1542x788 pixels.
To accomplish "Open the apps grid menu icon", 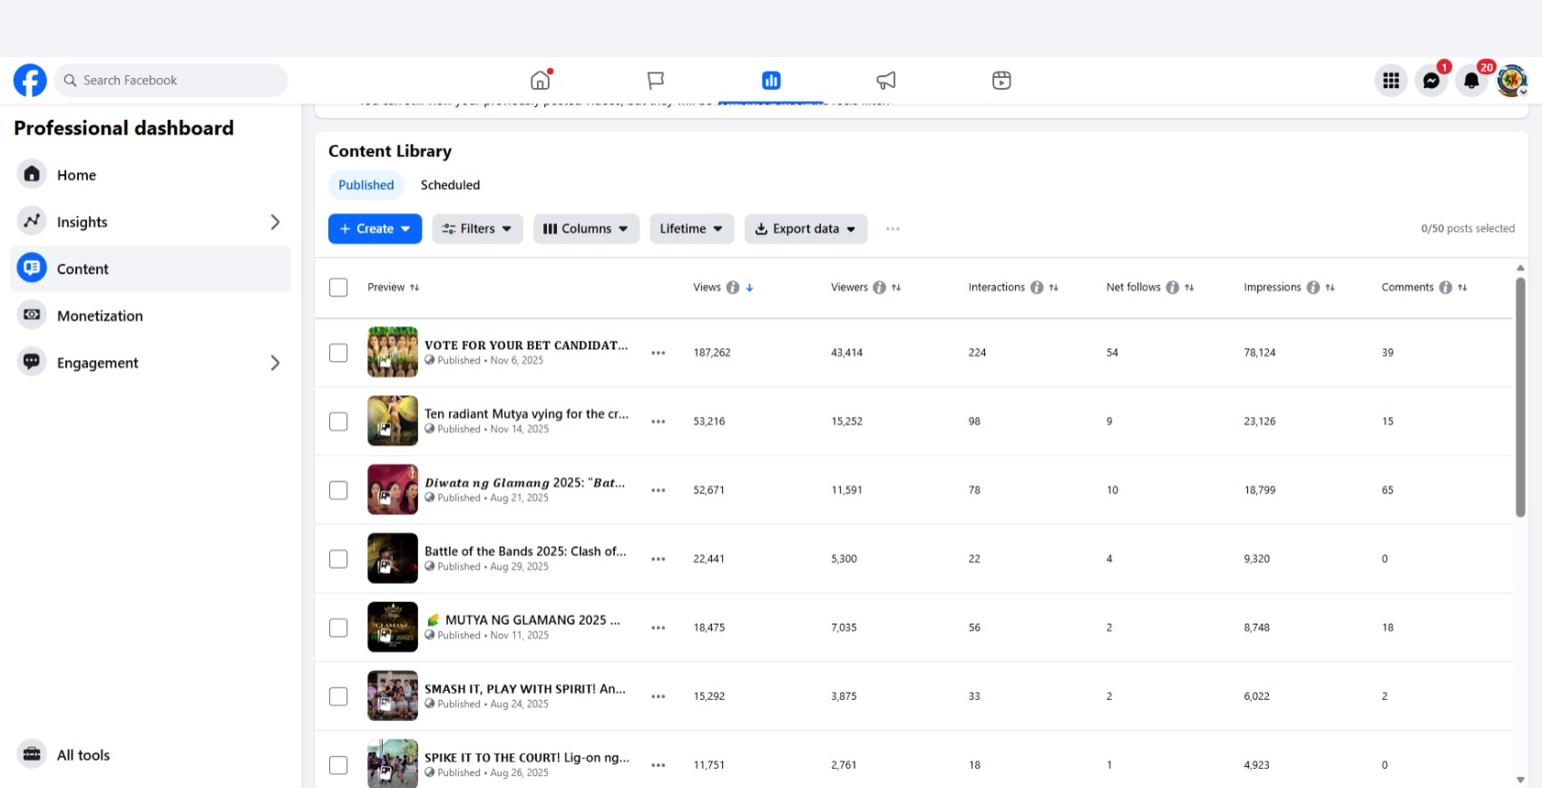I will click(1391, 81).
